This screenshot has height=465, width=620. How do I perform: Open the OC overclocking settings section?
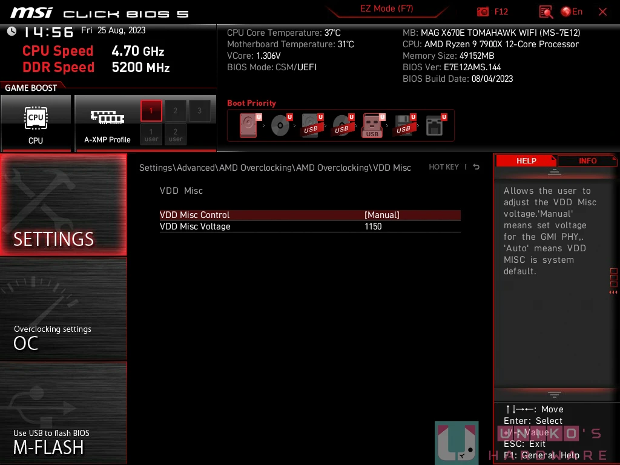[x=63, y=309]
